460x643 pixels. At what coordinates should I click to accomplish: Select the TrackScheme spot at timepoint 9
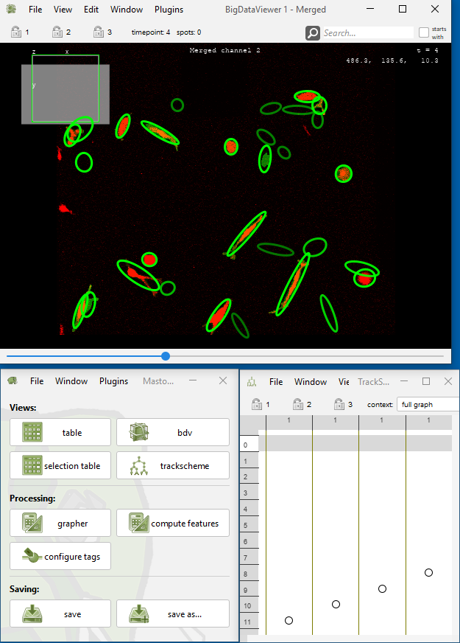382,588
